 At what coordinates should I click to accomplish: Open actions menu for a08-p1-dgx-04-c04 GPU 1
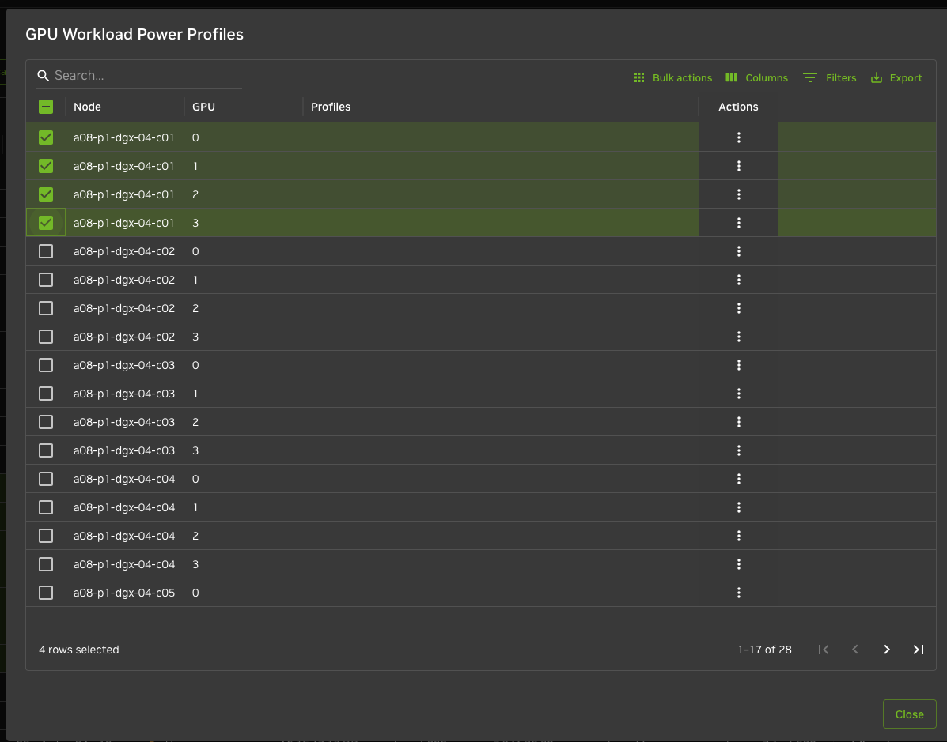pyautogui.click(x=738, y=507)
